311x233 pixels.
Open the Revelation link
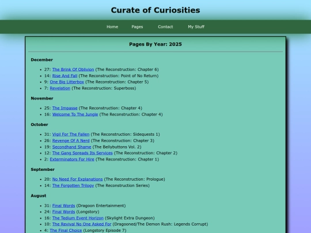pyautogui.click(x=60, y=88)
